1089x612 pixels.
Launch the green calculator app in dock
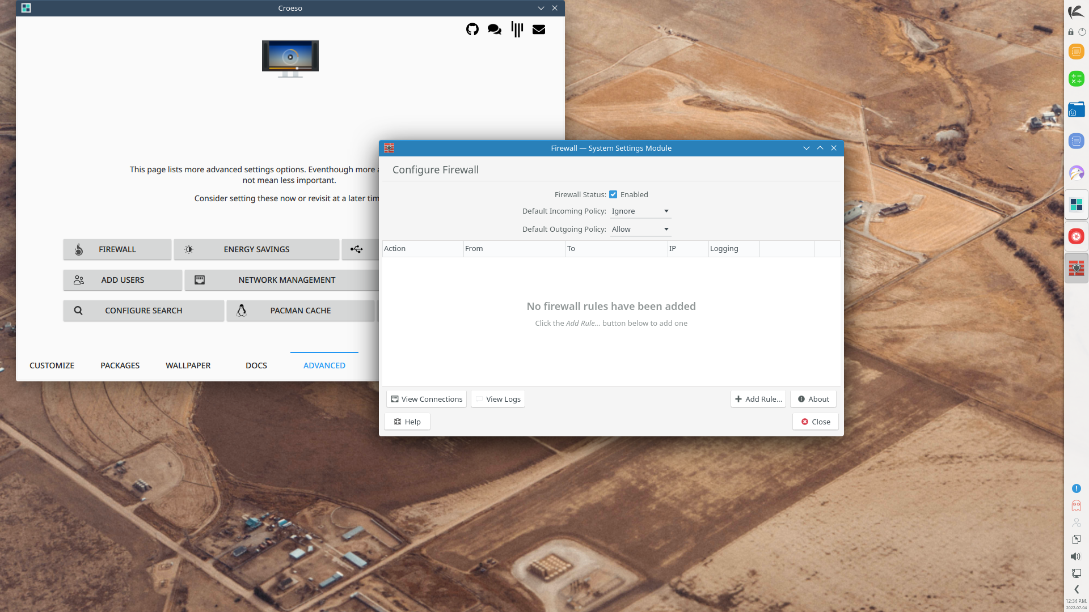(x=1076, y=79)
